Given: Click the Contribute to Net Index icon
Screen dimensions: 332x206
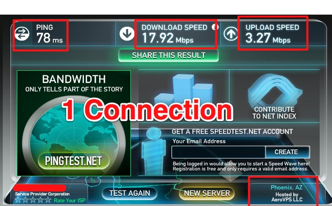Looking at the screenshot, I should pyautogui.click(x=275, y=90).
